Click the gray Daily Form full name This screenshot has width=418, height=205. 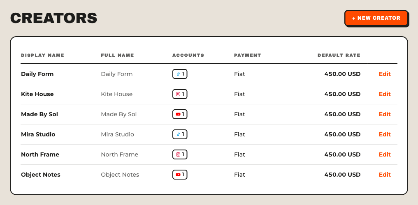pyautogui.click(x=116, y=74)
